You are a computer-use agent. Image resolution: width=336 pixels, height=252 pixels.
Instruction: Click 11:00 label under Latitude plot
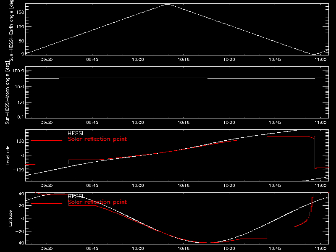pos(320,249)
